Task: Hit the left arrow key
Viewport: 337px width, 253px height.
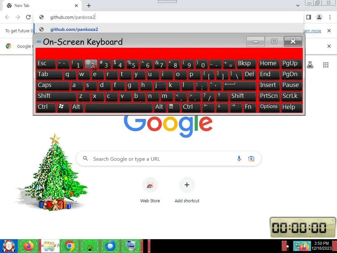Action: click(x=208, y=107)
